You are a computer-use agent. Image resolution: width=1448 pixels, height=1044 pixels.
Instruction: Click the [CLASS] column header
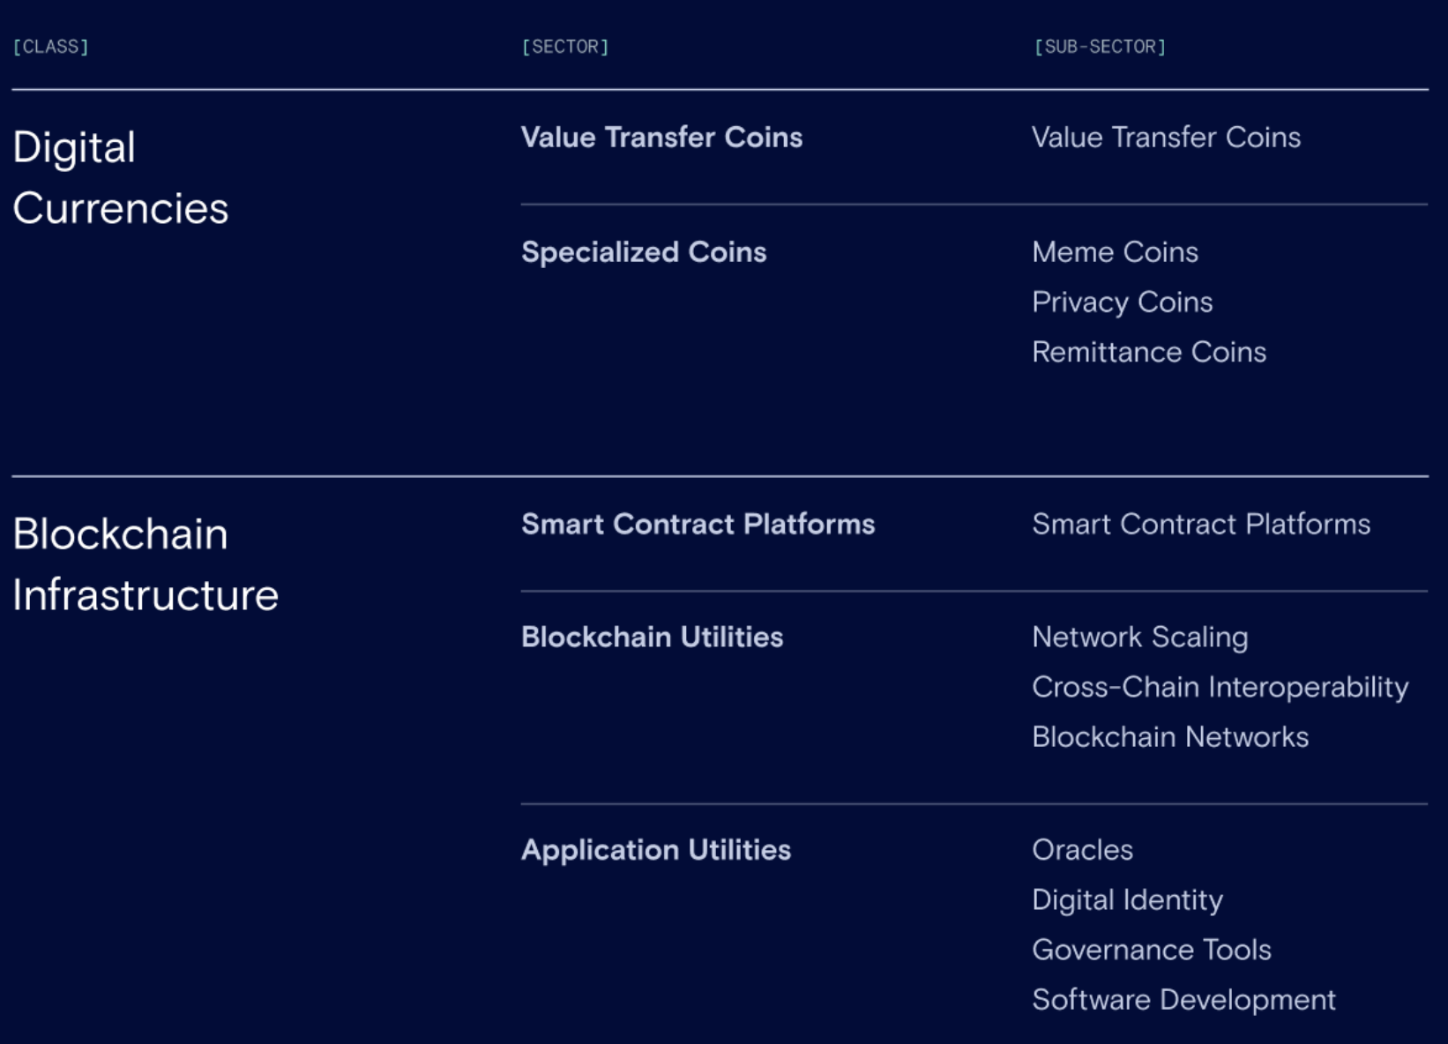pyautogui.click(x=51, y=47)
